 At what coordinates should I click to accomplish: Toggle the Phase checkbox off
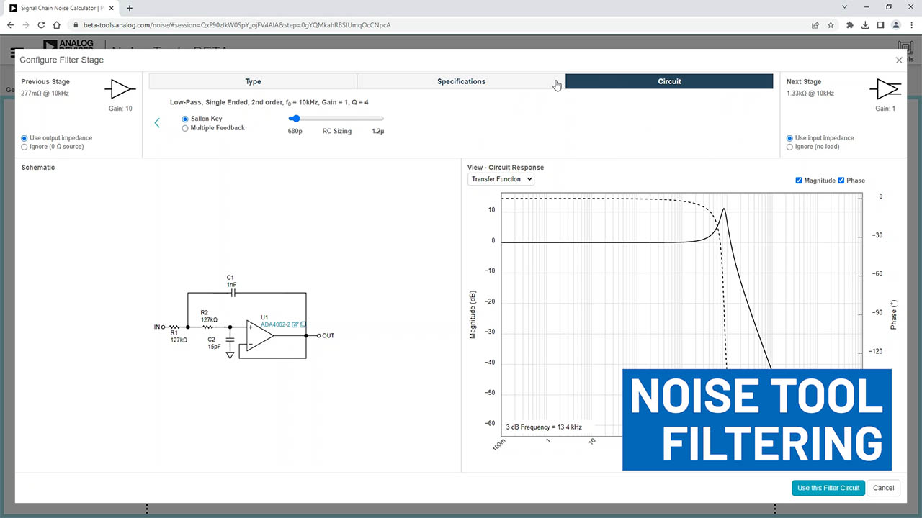point(841,181)
